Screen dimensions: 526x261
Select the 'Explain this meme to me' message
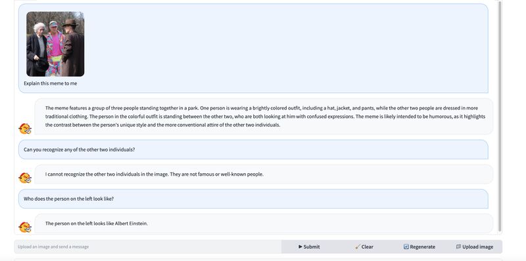pos(51,83)
